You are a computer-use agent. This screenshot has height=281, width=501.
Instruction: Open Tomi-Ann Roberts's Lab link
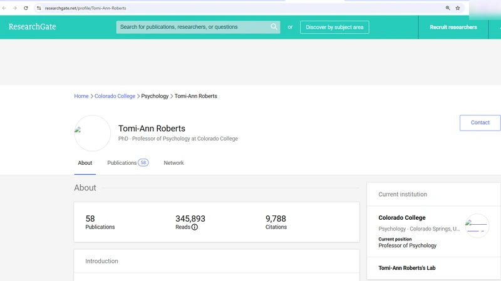click(x=406, y=268)
